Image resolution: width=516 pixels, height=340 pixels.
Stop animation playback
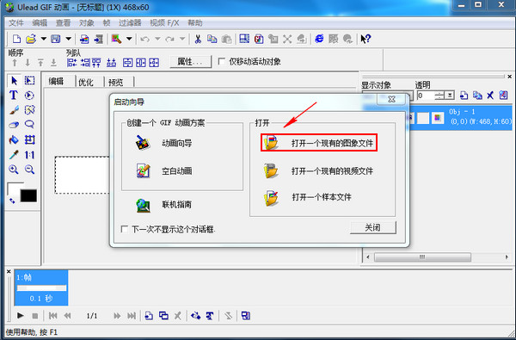pyautogui.click(x=35, y=316)
